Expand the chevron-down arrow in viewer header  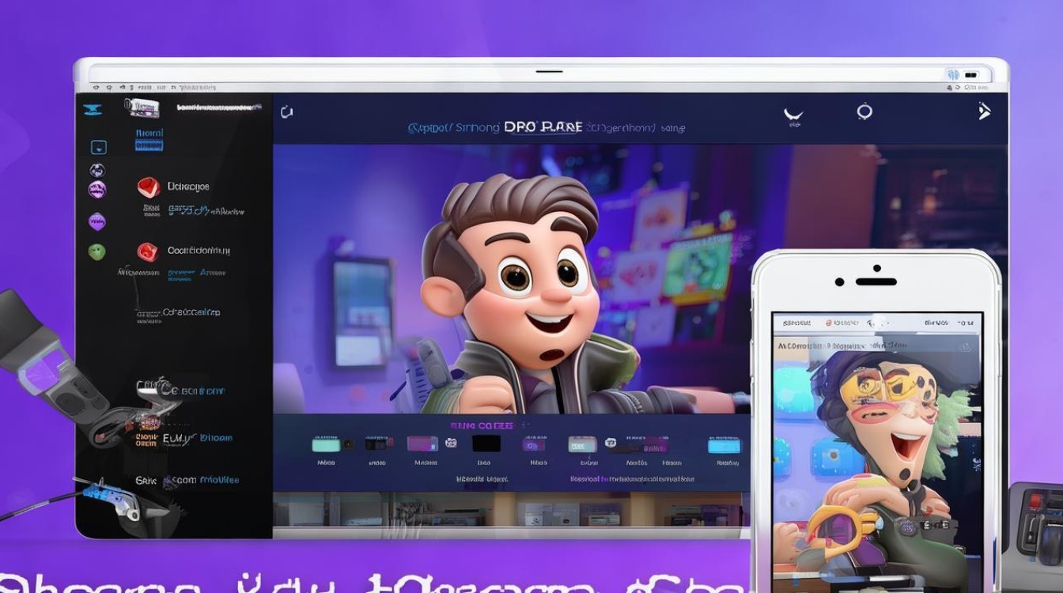click(x=793, y=116)
